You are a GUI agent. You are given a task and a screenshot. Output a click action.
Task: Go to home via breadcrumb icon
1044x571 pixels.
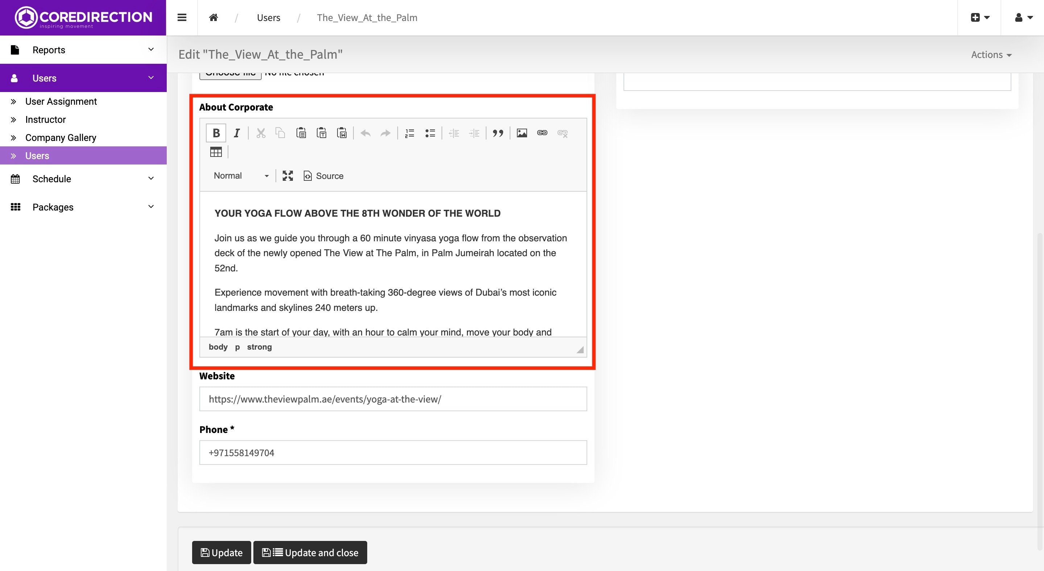coord(214,17)
